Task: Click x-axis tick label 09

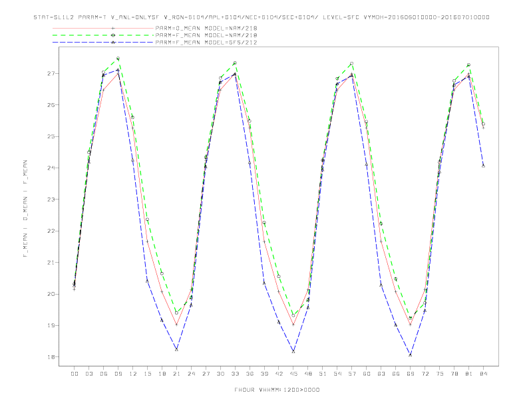Action: point(118,374)
